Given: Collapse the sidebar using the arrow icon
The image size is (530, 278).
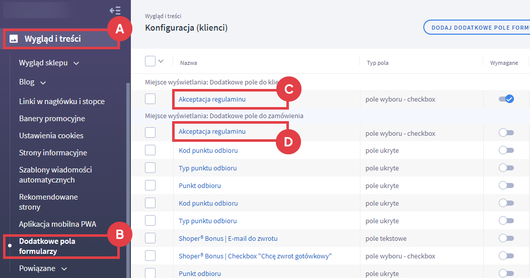Looking at the screenshot, I should click(115, 10).
